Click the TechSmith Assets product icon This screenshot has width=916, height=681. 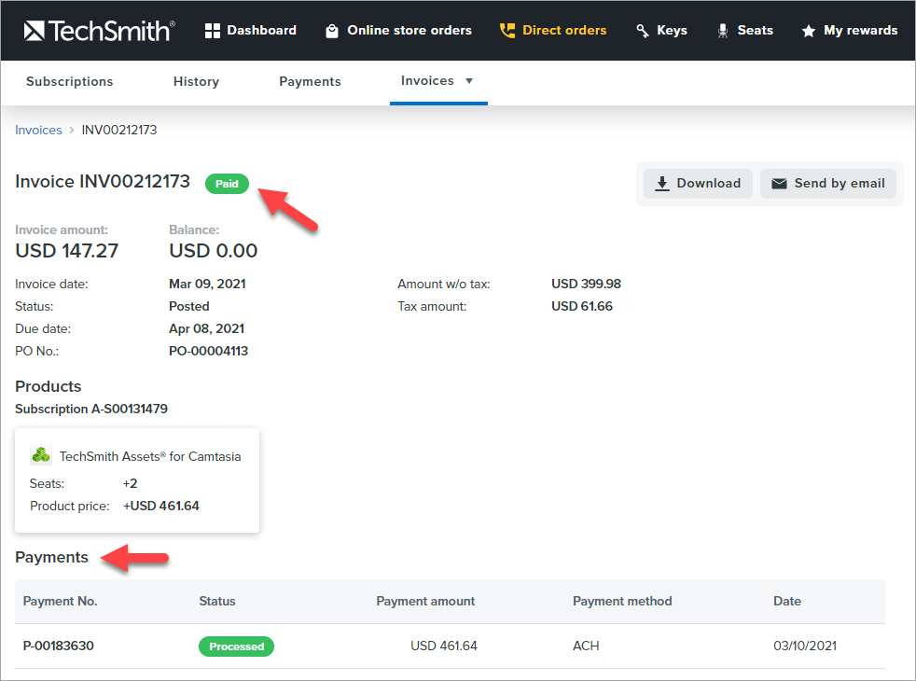pyautogui.click(x=41, y=456)
